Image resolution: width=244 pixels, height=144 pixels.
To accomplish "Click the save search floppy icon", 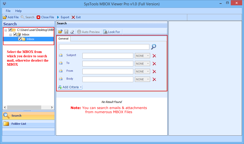I will click(x=66, y=32).
